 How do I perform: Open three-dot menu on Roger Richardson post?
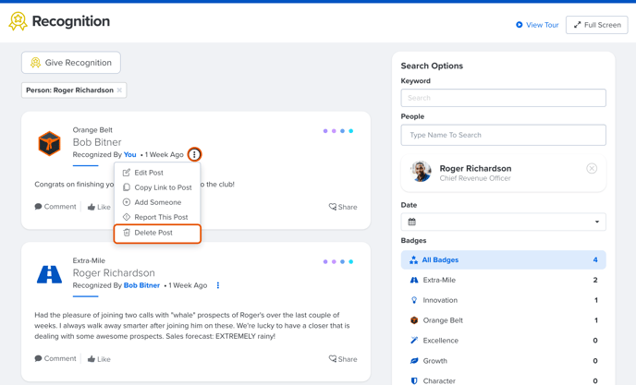(x=218, y=285)
